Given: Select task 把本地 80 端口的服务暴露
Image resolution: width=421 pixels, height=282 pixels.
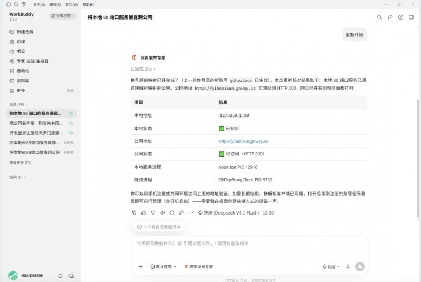Looking at the screenshot, I should [42, 113].
